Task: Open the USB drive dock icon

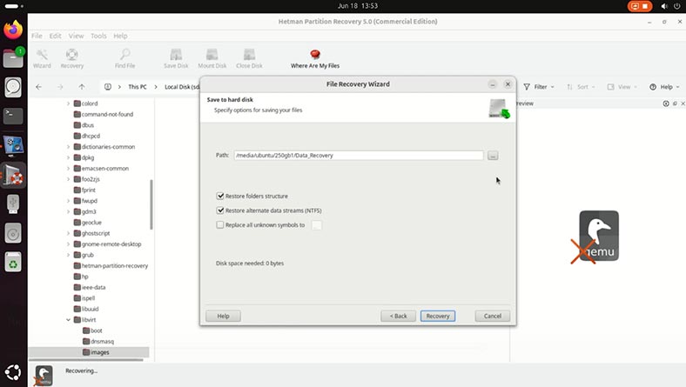Action: pos(13,204)
